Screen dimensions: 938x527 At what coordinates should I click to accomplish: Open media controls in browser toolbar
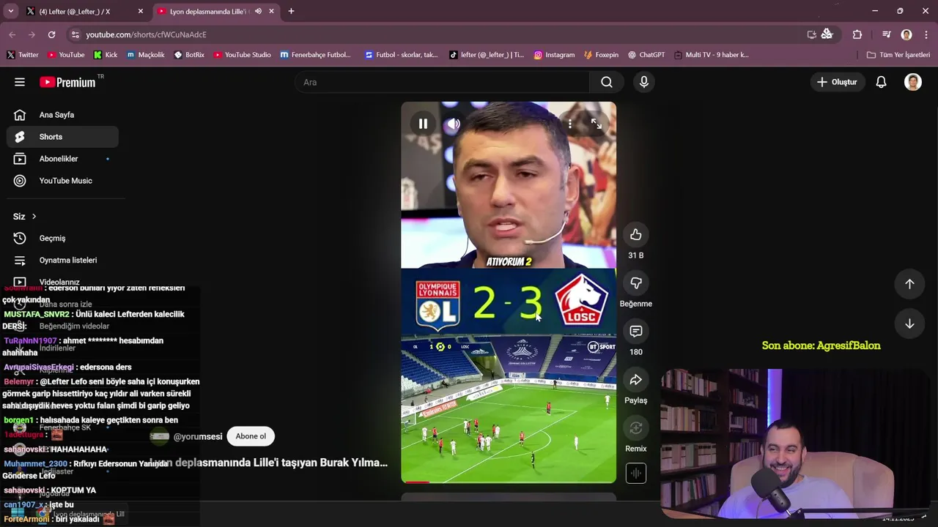pyautogui.click(x=887, y=34)
